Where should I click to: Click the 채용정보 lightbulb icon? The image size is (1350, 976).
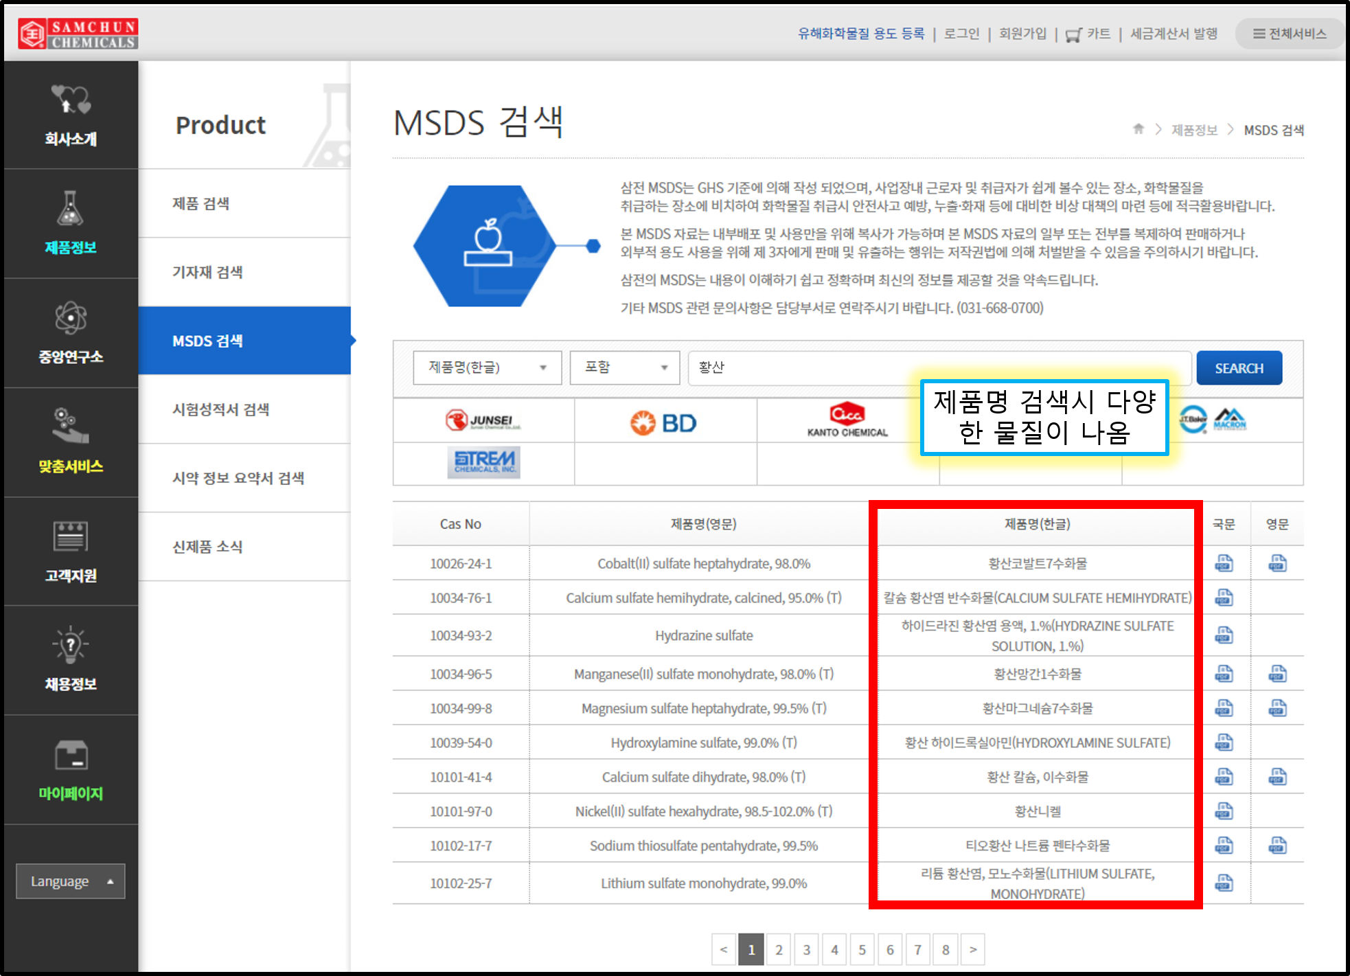(x=71, y=645)
